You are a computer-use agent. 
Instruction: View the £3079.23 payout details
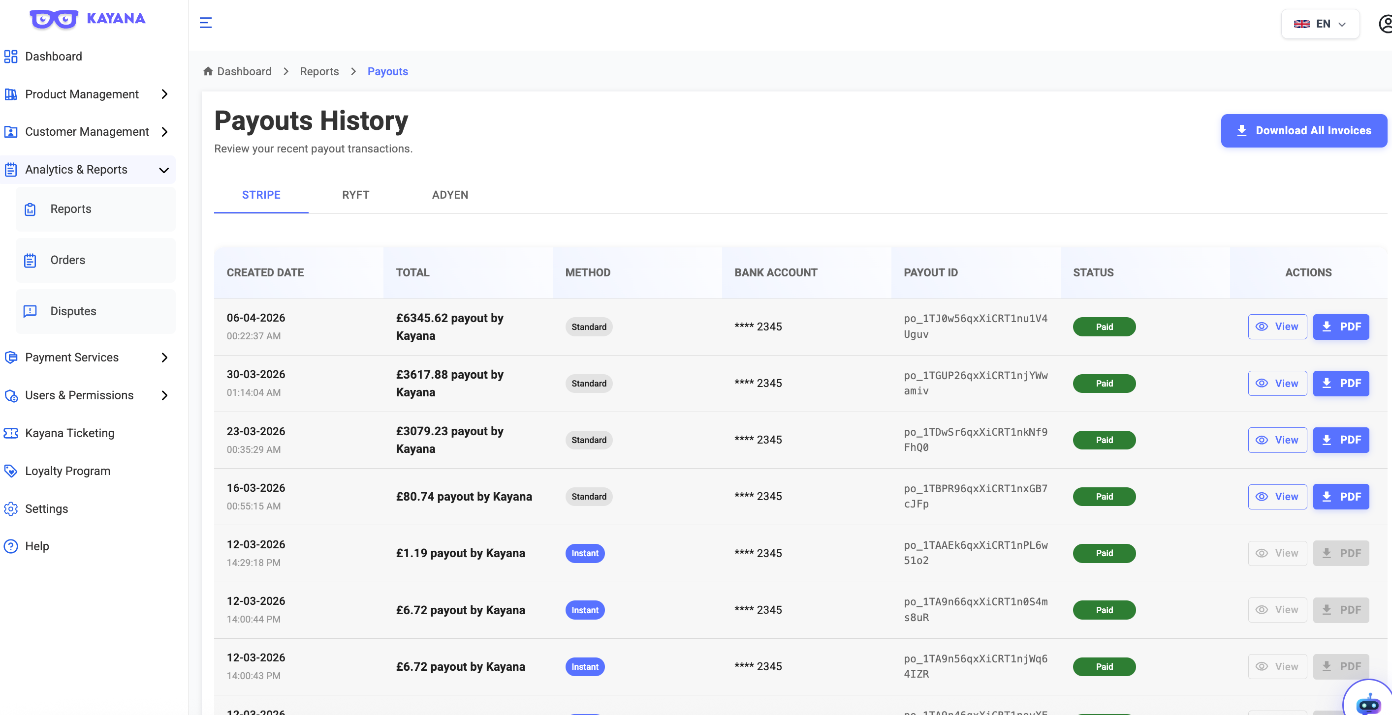[x=1277, y=440]
